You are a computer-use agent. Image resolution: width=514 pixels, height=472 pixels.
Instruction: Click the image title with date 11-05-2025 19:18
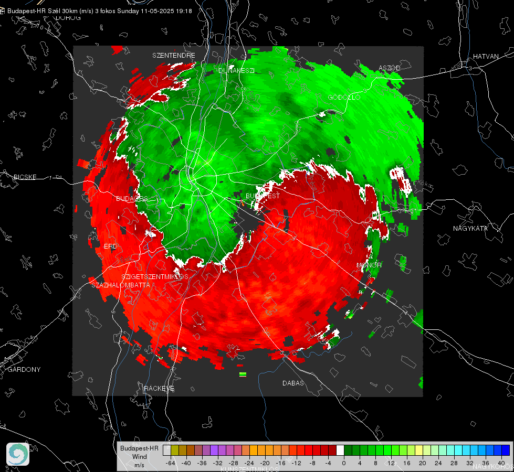click(x=99, y=11)
